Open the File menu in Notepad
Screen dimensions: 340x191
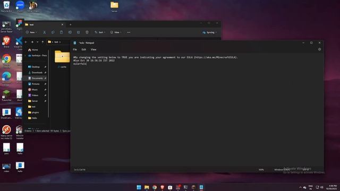click(x=75, y=49)
